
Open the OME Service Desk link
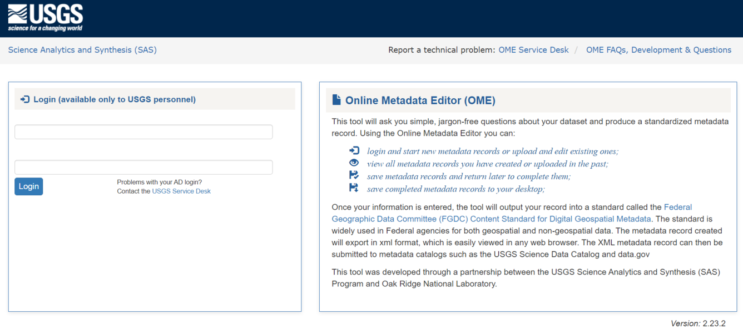coord(533,49)
